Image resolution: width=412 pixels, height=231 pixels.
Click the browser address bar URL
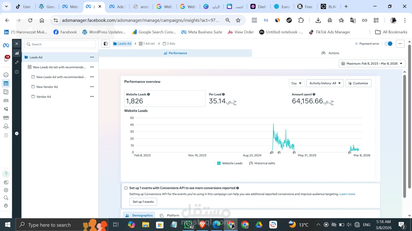point(140,20)
